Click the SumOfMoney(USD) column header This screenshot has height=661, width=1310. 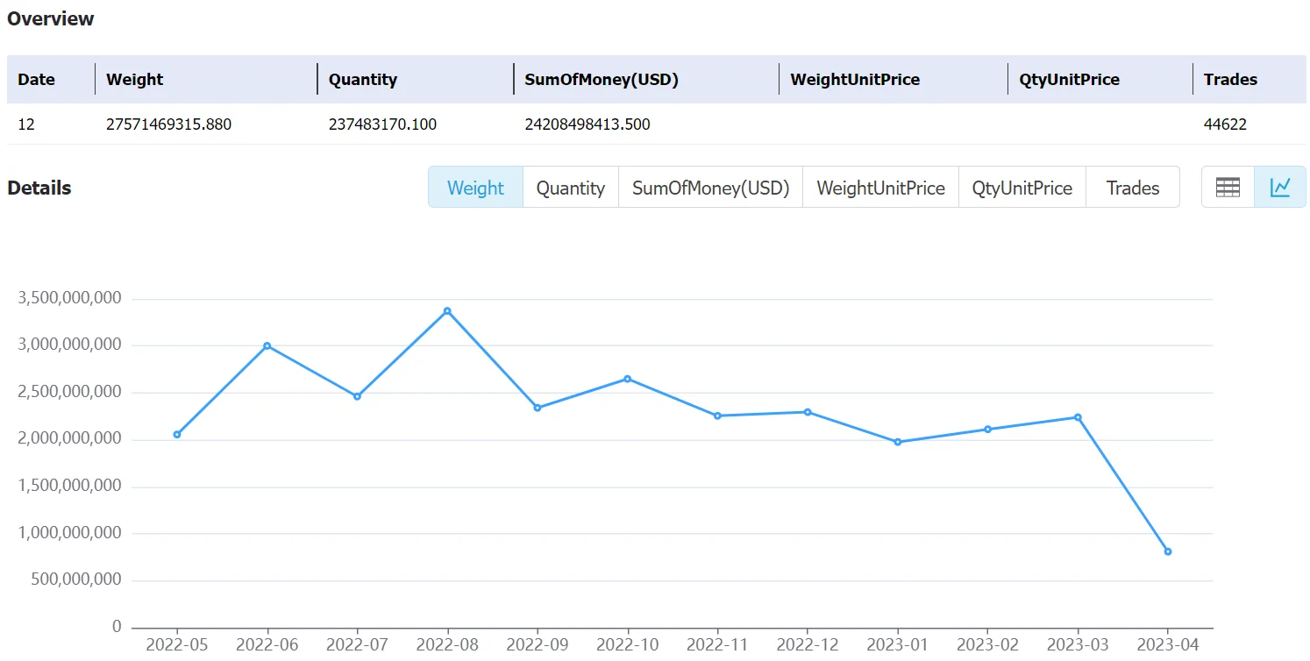[602, 79]
